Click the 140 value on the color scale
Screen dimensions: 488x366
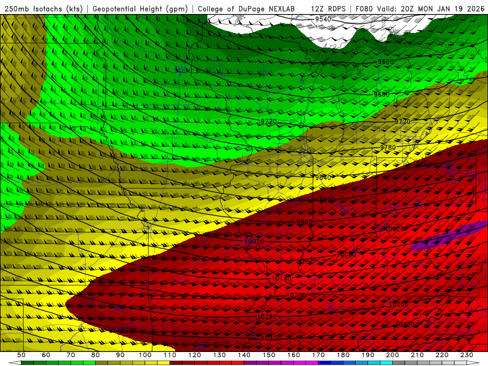pos(244,355)
